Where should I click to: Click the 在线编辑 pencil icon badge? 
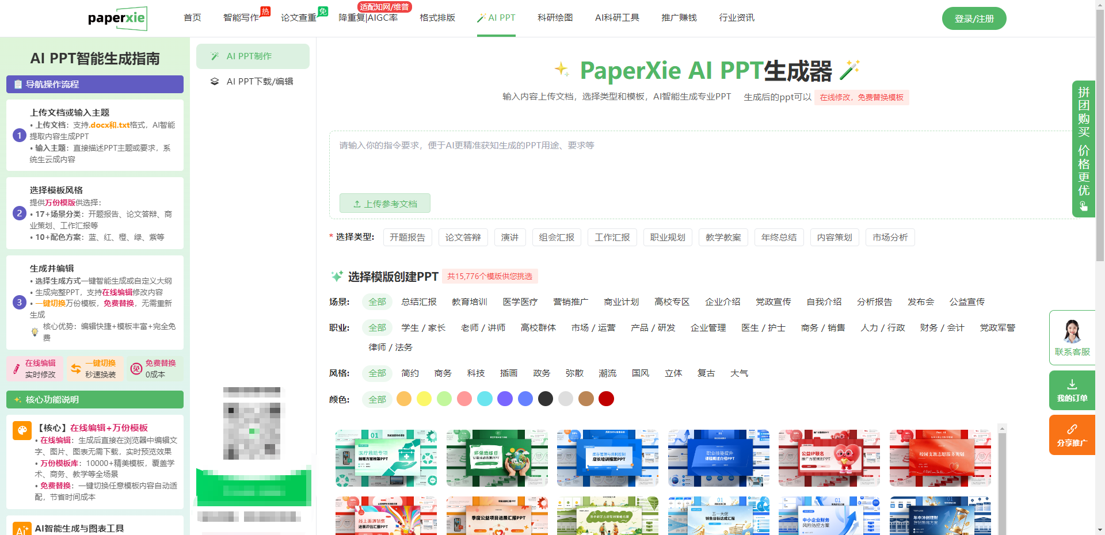(x=17, y=369)
